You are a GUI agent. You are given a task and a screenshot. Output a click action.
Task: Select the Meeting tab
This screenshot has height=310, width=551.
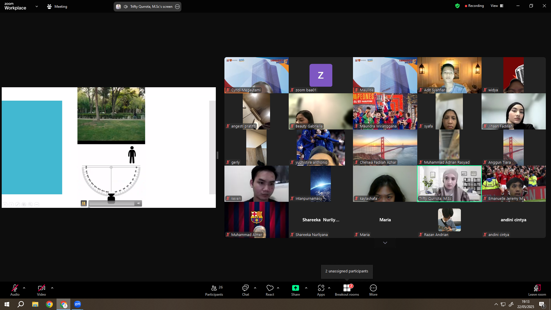(x=57, y=6)
